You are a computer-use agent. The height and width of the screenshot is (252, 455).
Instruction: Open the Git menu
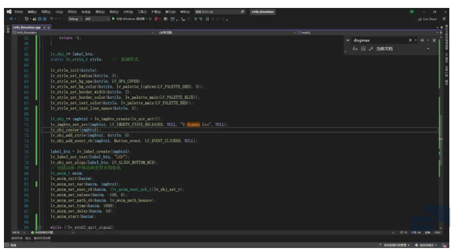(x=59, y=12)
